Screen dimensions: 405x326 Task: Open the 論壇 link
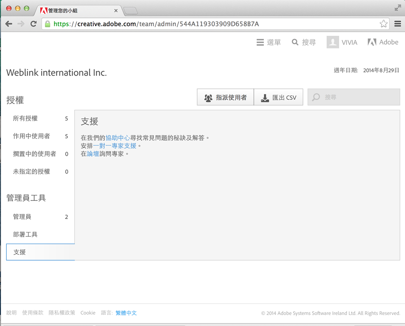pos(93,154)
